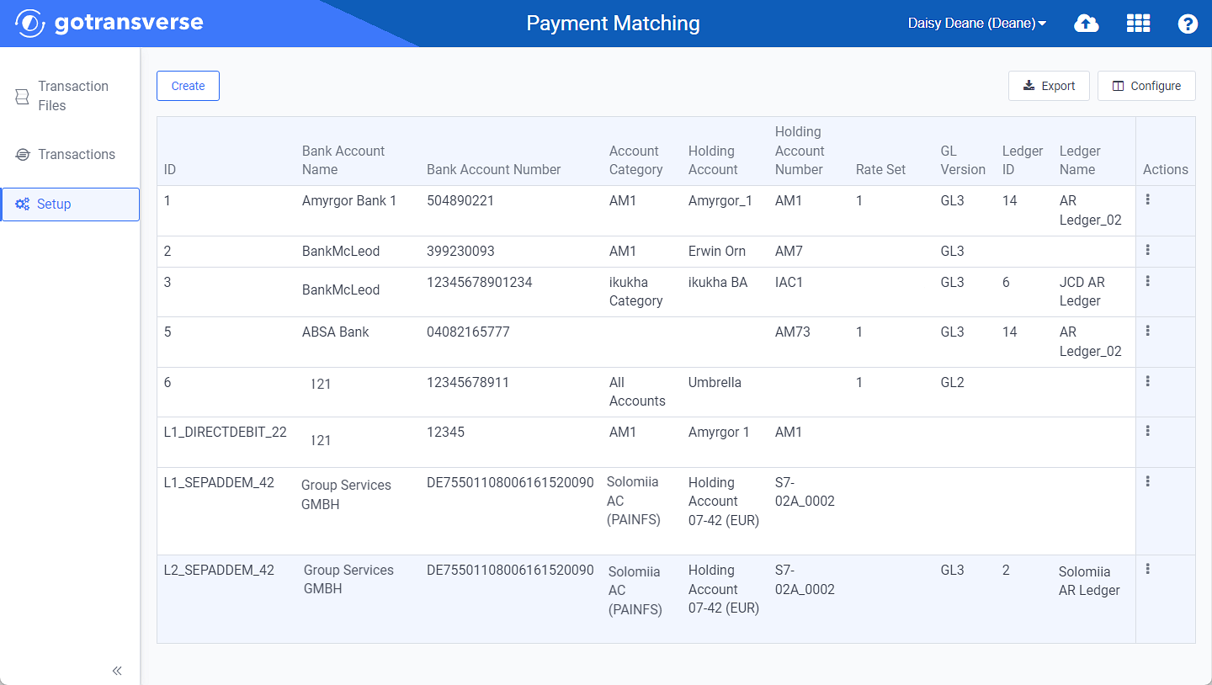Select account number 399230093

[460, 251]
